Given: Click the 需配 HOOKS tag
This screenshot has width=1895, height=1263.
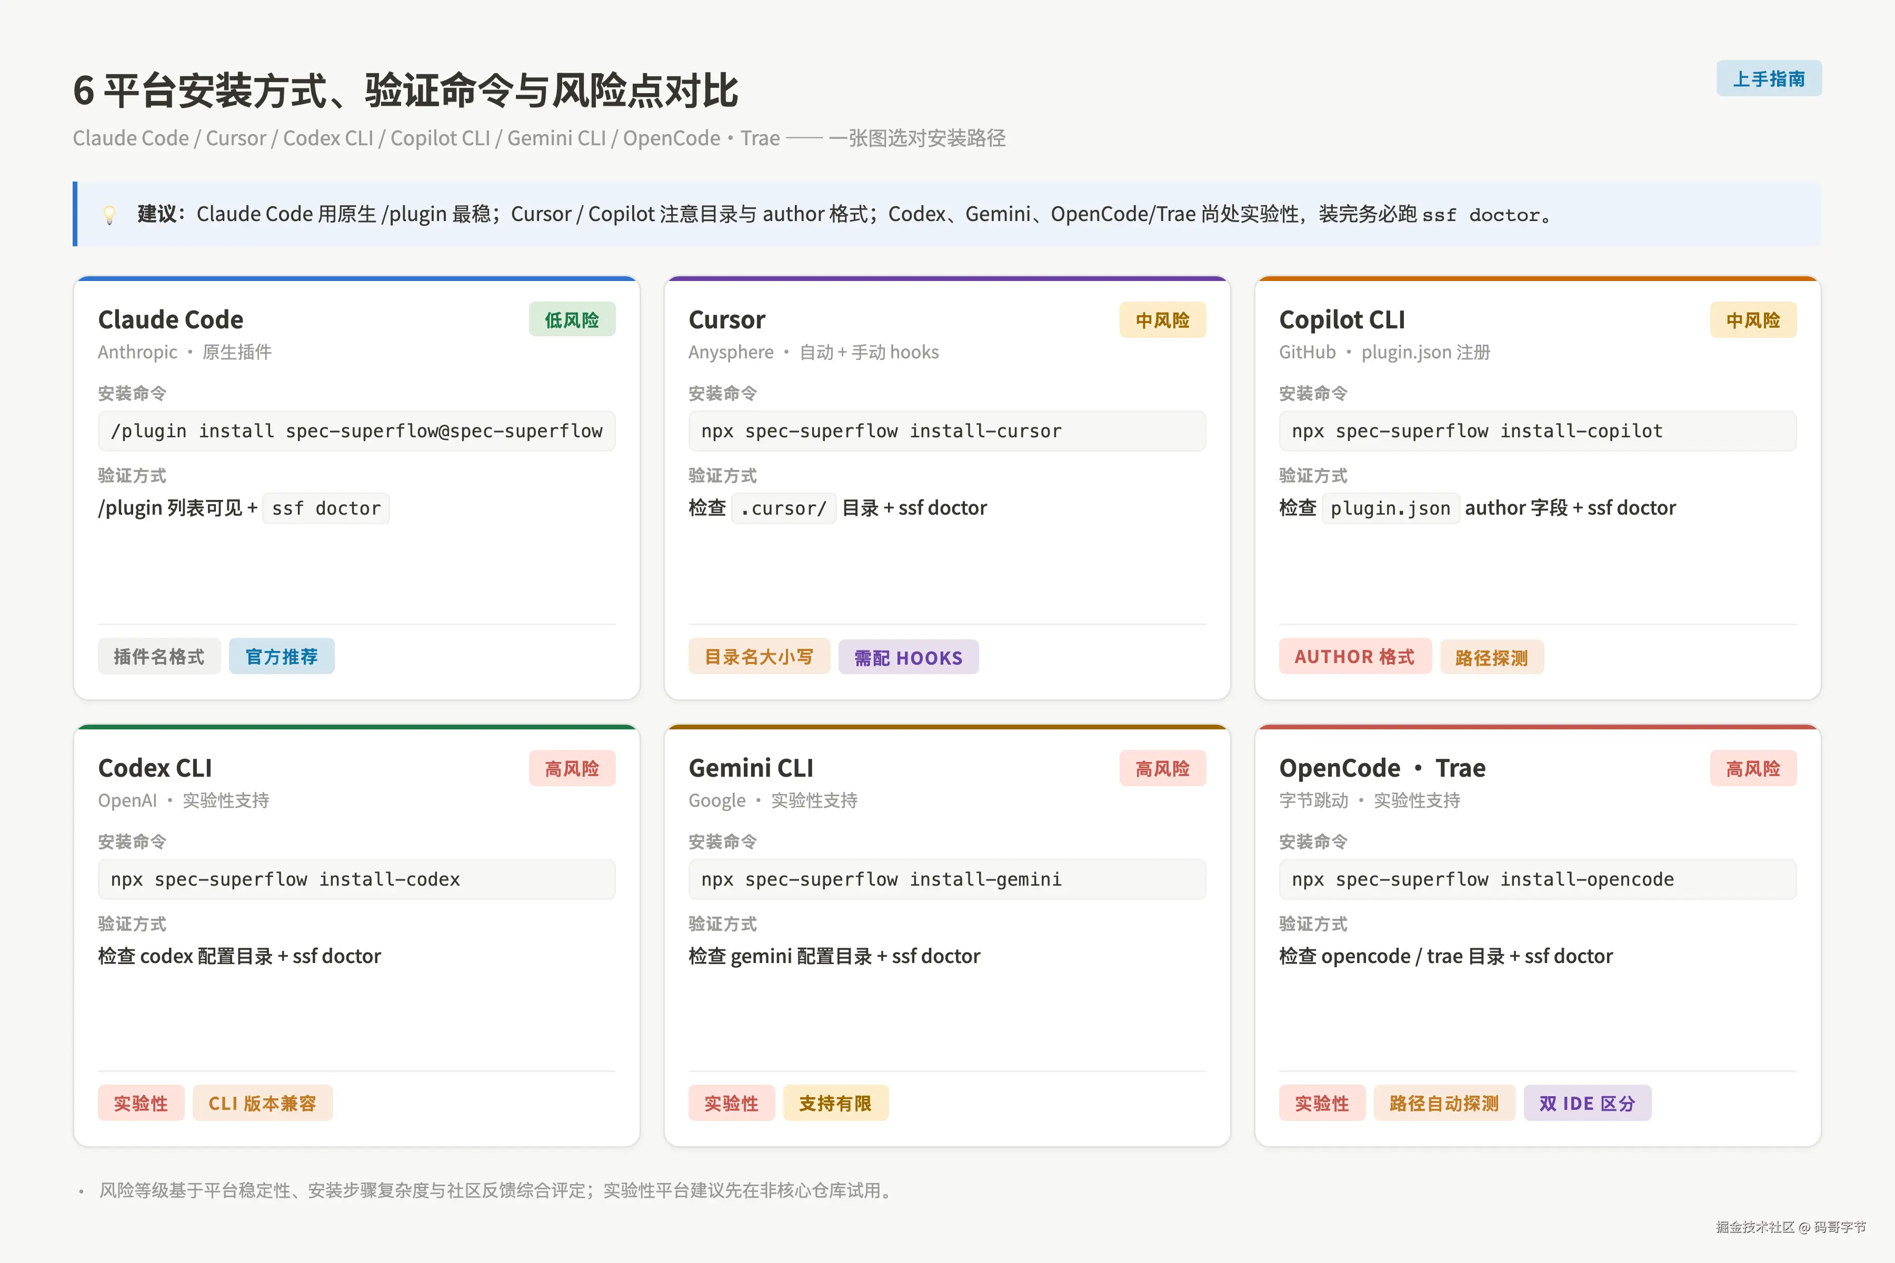Looking at the screenshot, I should 908,657.
